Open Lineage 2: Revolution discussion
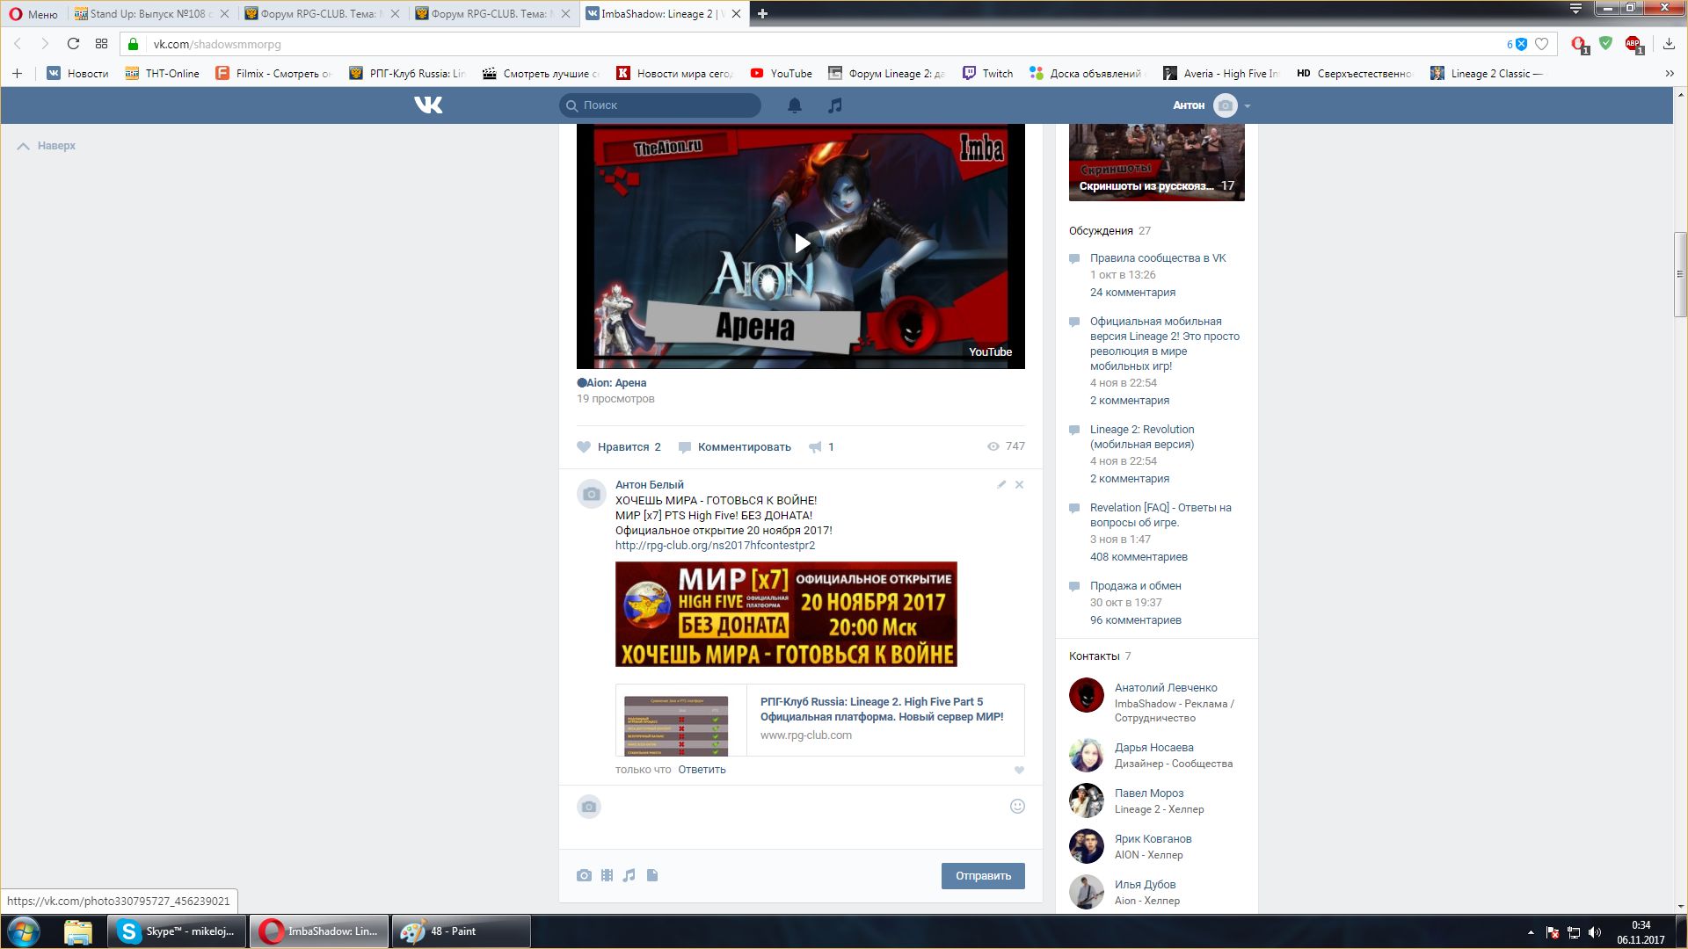Screen dimensions: 1688x949 (1142, 437)
